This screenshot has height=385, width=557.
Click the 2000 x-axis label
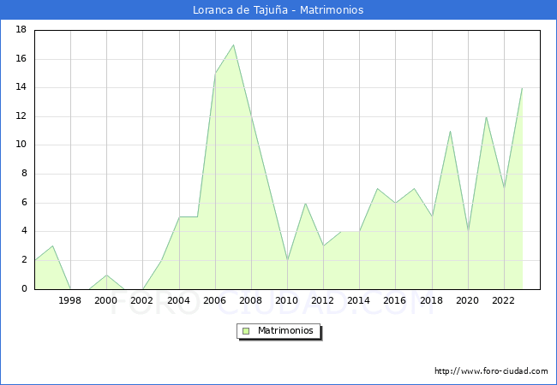pos(106,300)
